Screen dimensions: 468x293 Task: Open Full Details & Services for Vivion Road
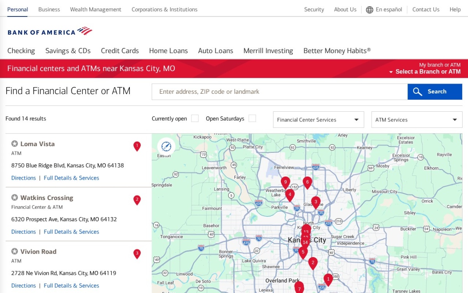tap(71, 286)
